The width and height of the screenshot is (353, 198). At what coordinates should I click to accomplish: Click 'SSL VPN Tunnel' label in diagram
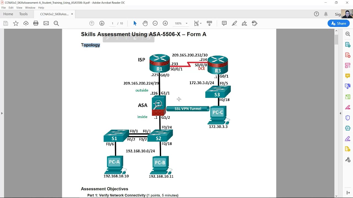click(x=188, y=109)
